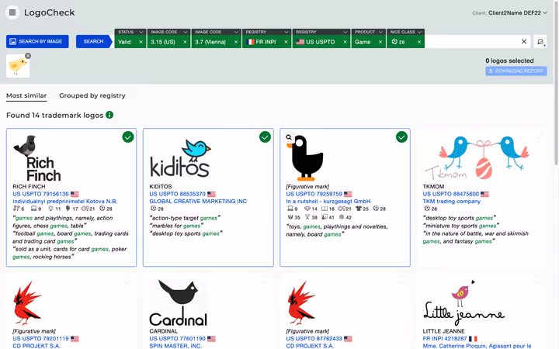Click the yellow chick query image thumbnail
Image resolution: width=559 pixels, height=349 pixels.
tap(18, 66)
